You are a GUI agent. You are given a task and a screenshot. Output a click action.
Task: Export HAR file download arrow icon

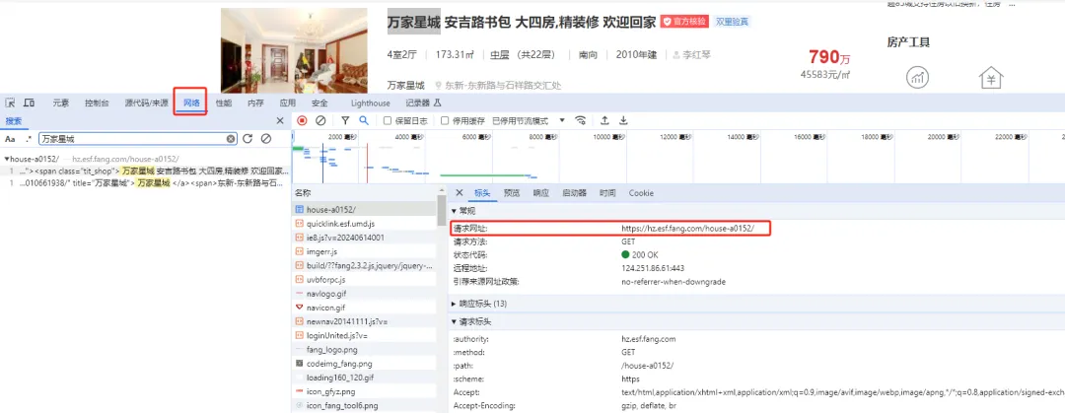coord(623,121)
